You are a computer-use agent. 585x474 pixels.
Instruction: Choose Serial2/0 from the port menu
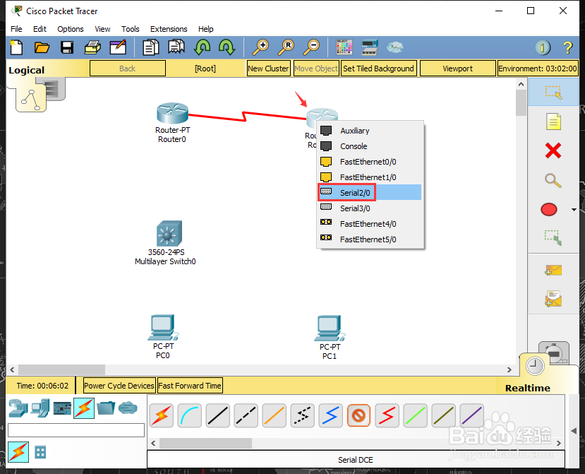pos(370,192)
